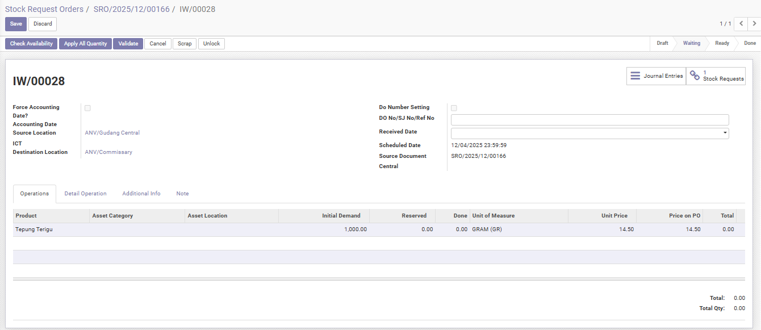Image resolution: width=761 pixels, height=330 pixels.
Task: Click the Save button
Action: pos(16,24)
